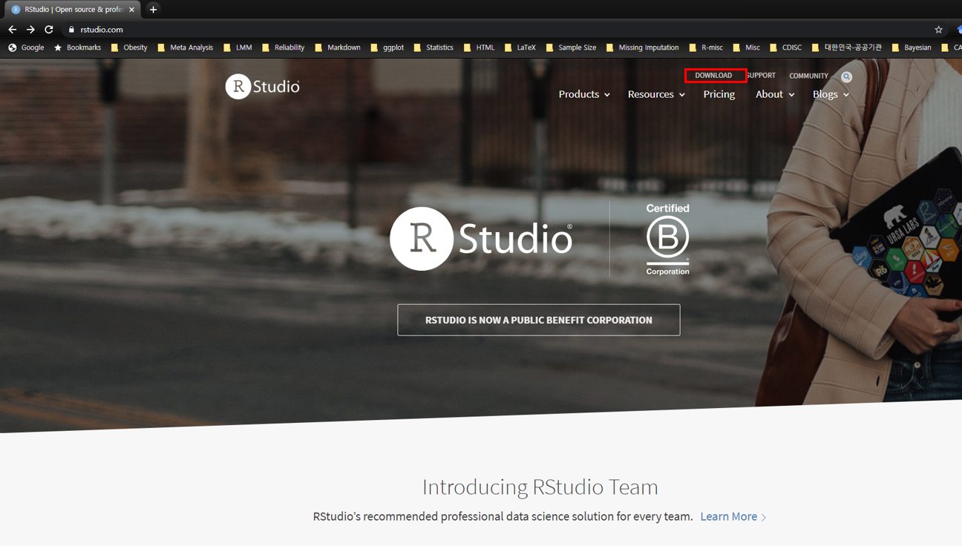
Task: Click the RStudio logo in header
Action: tap(263, 87)
